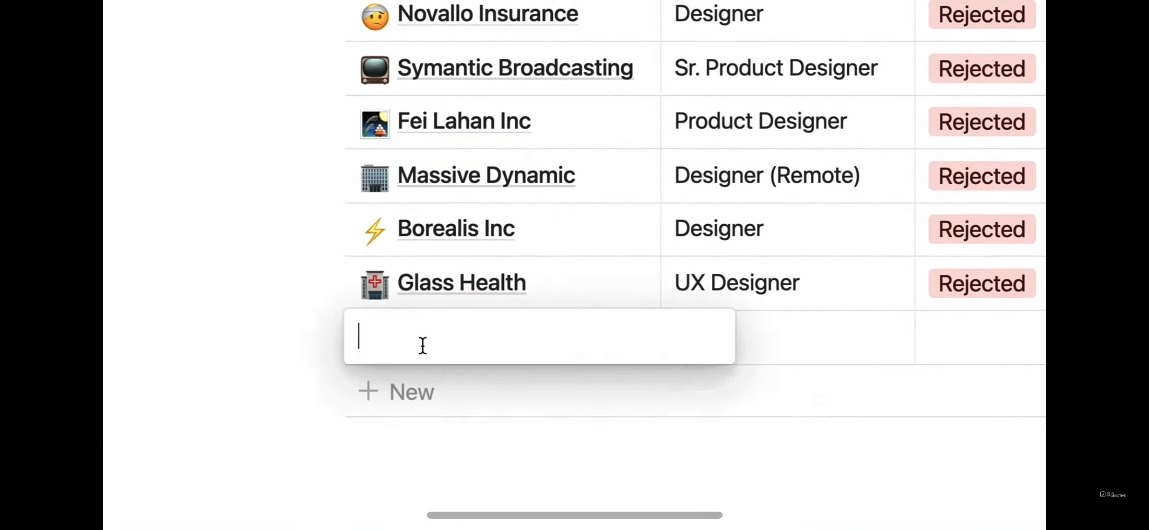The image size is (1149, 530).
Task: Click the Fei Lahan Inc page icon
Action: [x=375, y=124]
